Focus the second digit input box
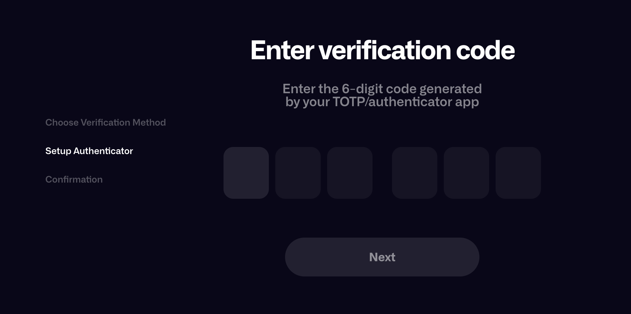Image resolution: width=631 pixels, height=314 pixels. pos(298,173)
